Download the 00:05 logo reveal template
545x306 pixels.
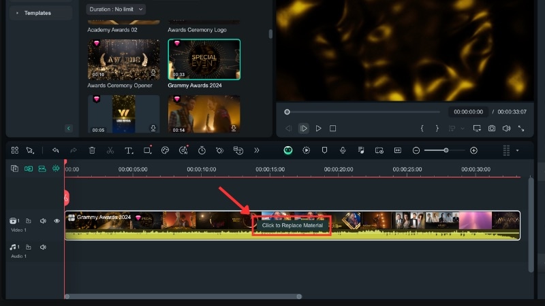[153, 128]
